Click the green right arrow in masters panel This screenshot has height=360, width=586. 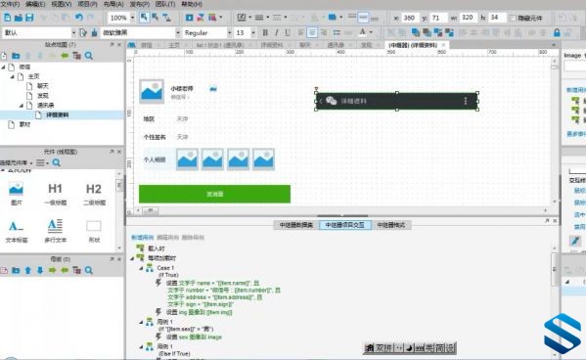pos(52,270)
